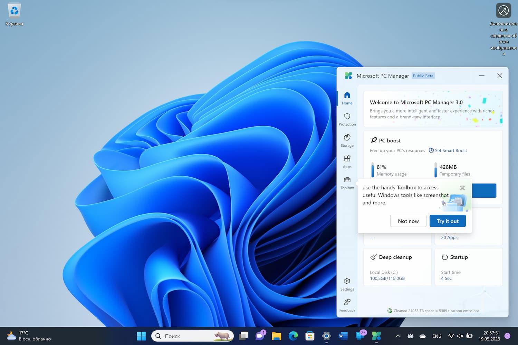This screenshot has width=518, height=345.
Task: Minimize the PC Manager window
Action: [482, 76]
